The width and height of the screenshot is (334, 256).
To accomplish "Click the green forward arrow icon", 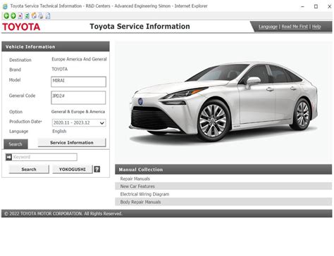I will pos(13,15).
